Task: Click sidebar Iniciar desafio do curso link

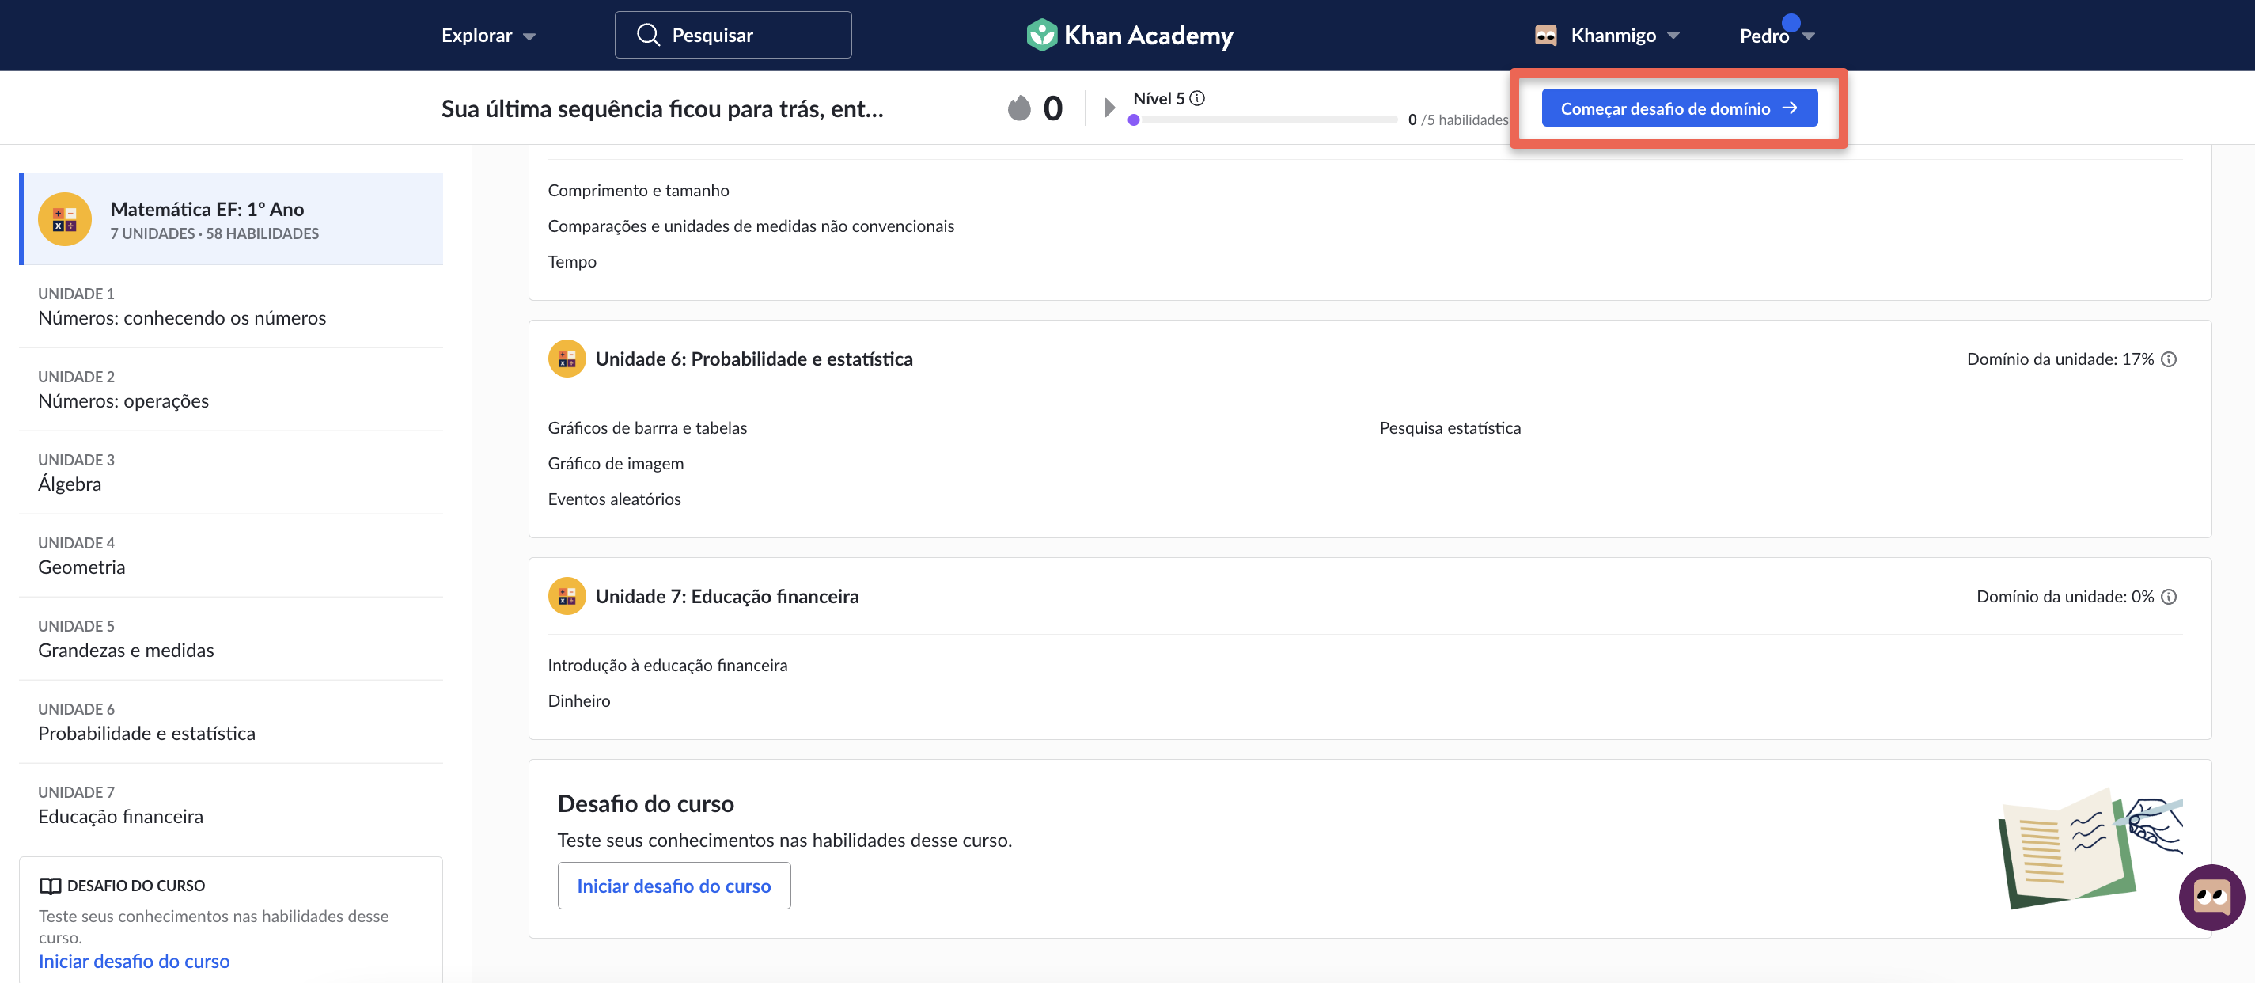Action: (134, 960)
